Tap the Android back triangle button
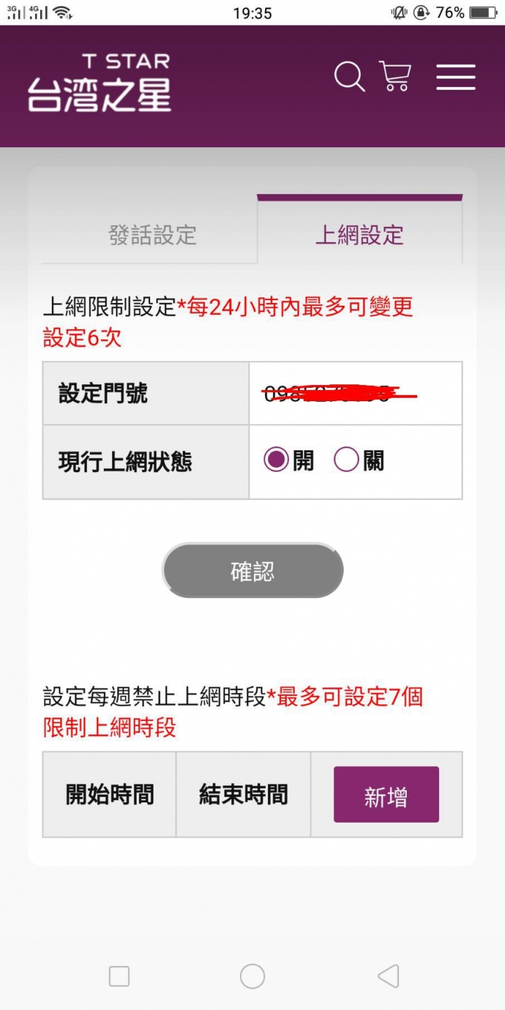The width and height of the screenshot is (505, 1010). click(x=388, y=976)
